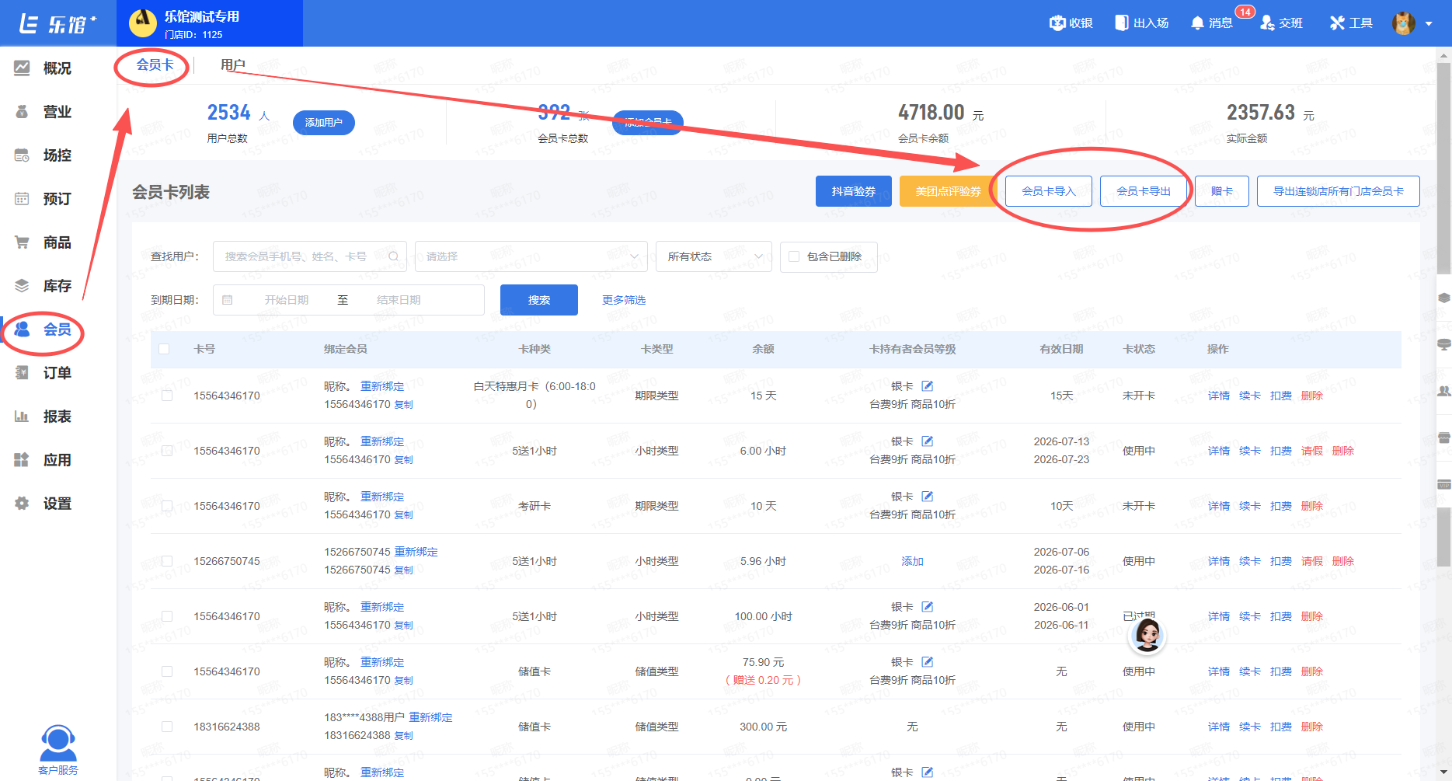The height and width of the screenshot is (781, 1452).
Task: Click the 添加用户 button
Action: pos(324,123)
